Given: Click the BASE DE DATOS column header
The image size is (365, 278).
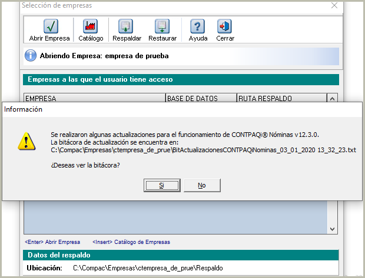Looking at the screenshot, I should 201,98.
